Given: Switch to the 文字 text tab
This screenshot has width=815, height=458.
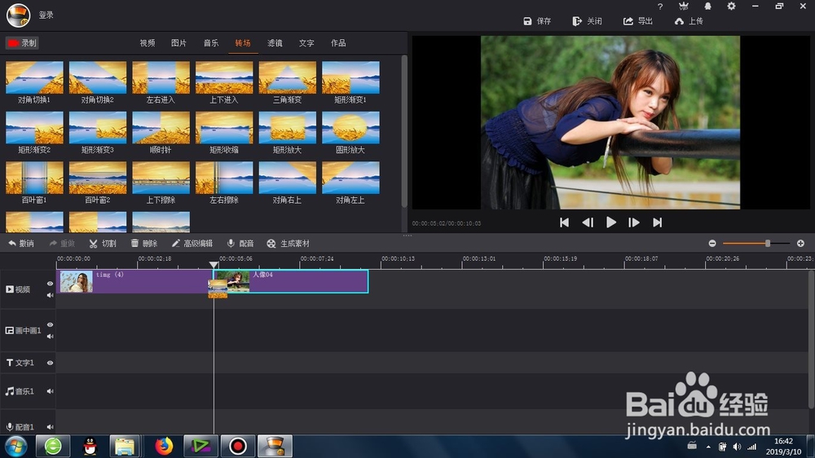Looking at the screenshot, I should pyautogui.click(x=306, y=43).
